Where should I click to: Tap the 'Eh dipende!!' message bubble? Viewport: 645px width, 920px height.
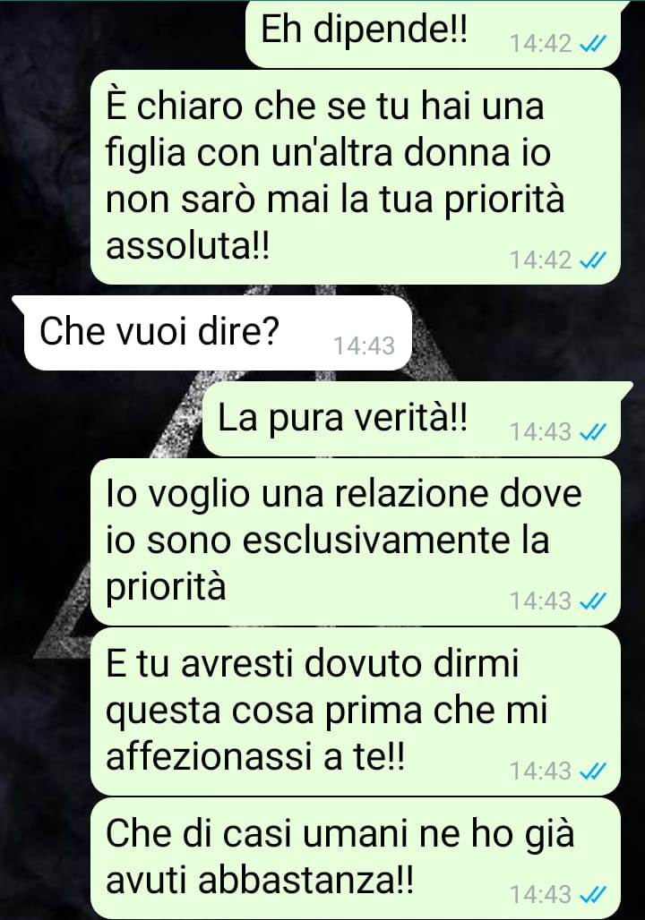click(433, 33)
